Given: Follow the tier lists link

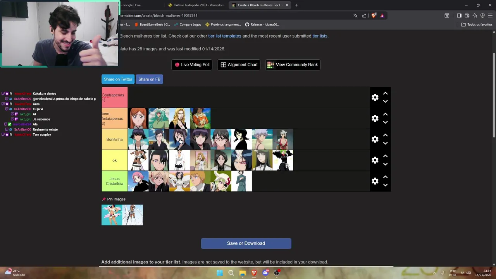Looking at the screenshot, I should click(320, 36).
